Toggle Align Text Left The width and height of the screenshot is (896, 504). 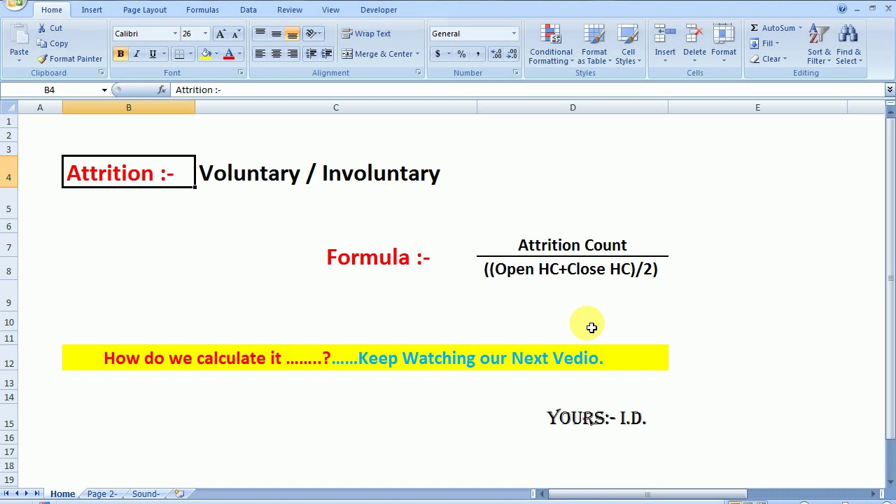click(x=260, y=54)
